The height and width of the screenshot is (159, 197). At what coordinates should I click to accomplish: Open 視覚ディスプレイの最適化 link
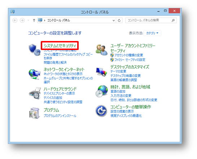coord(126,116)
